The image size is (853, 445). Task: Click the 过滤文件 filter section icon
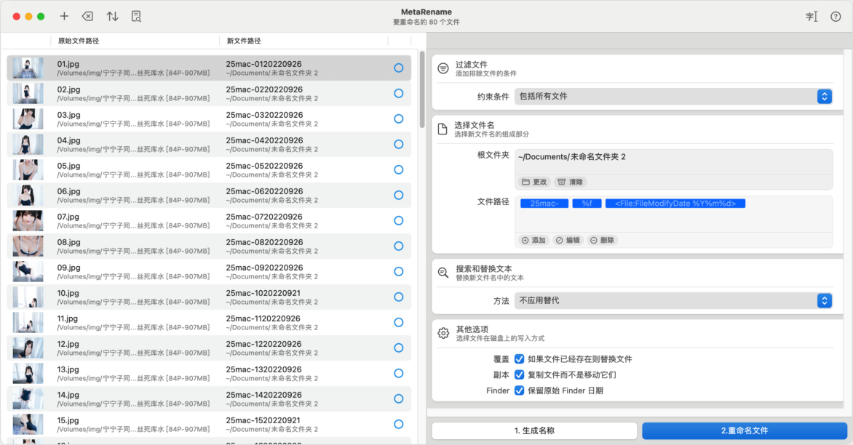443,68
